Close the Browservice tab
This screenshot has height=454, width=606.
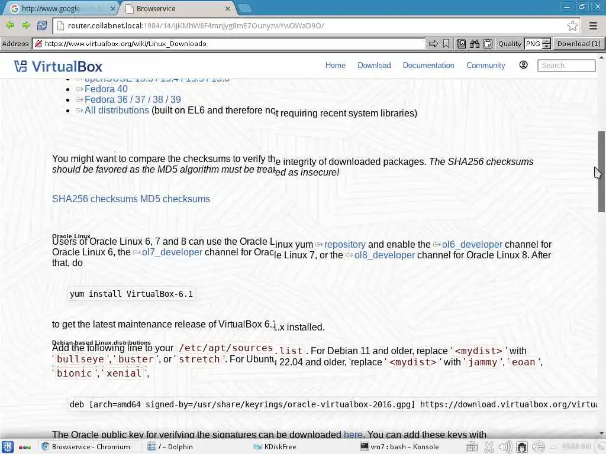[228, 8]
